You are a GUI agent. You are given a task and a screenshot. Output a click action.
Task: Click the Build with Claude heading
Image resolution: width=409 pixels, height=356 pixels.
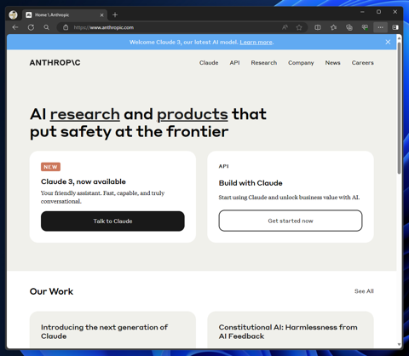pos(251,183)
